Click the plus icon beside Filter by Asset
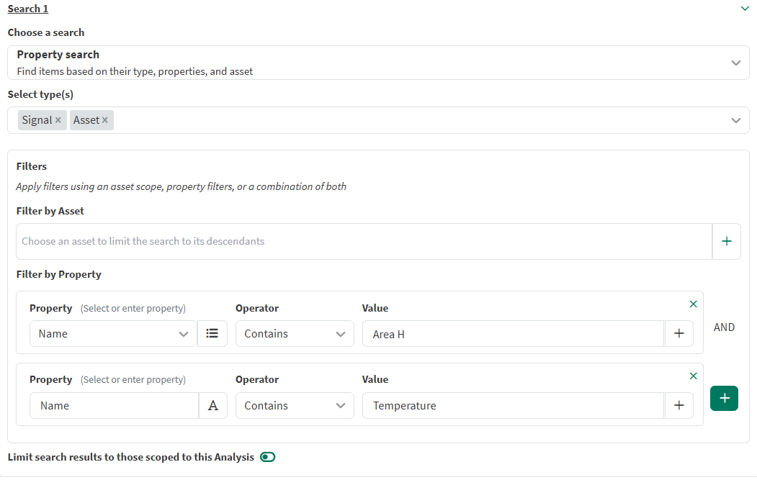 coord(726,242)
